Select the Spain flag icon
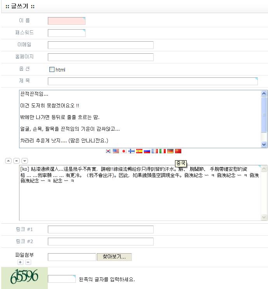268x289 pixels. tap(139, 151)
